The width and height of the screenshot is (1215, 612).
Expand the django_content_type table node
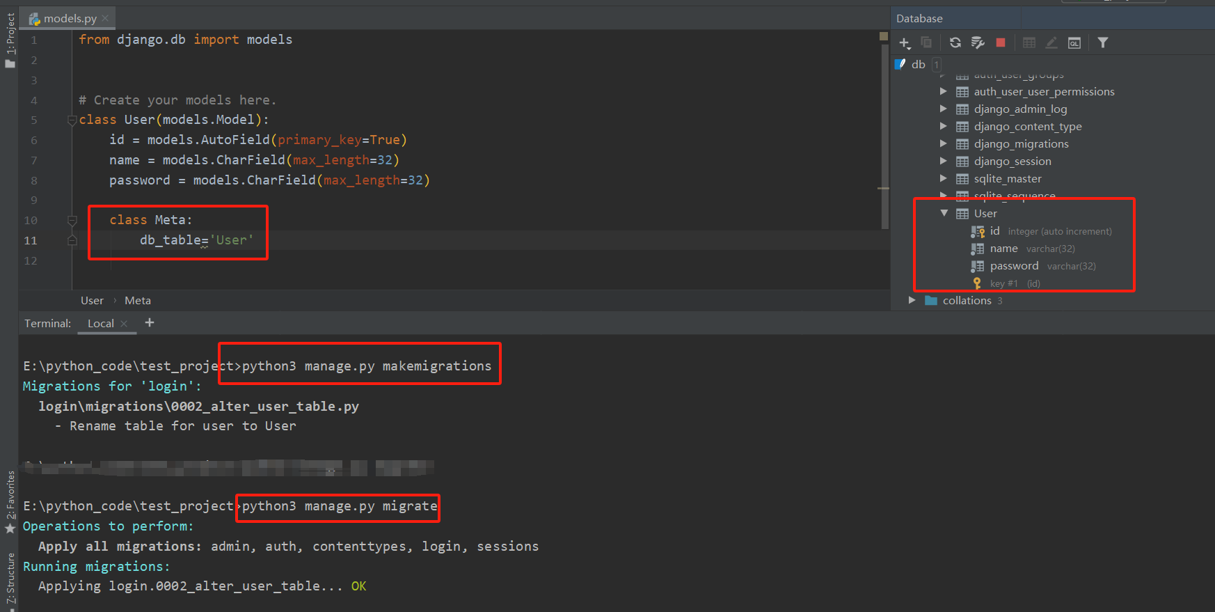click(943, 126)
